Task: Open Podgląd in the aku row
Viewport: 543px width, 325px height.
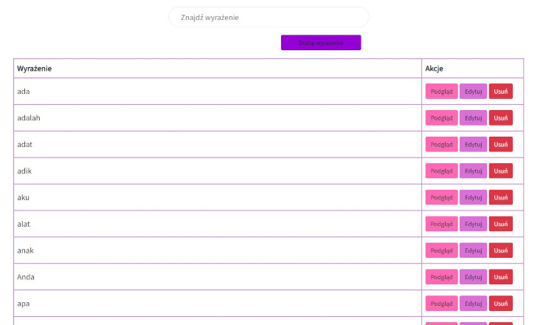Action: pyautogui.click(x=441, y=197)
